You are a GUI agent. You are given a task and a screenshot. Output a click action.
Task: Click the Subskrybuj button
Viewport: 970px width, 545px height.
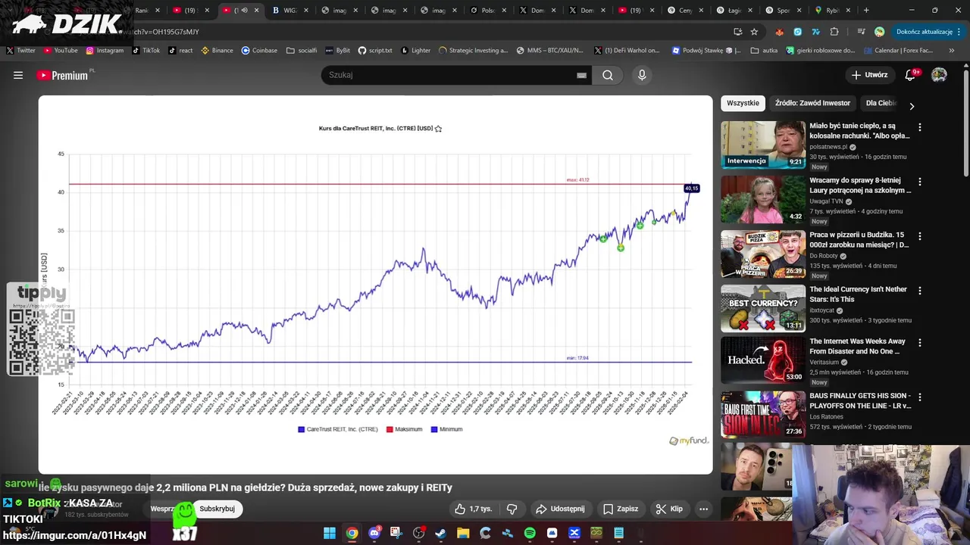pos(217,509)
